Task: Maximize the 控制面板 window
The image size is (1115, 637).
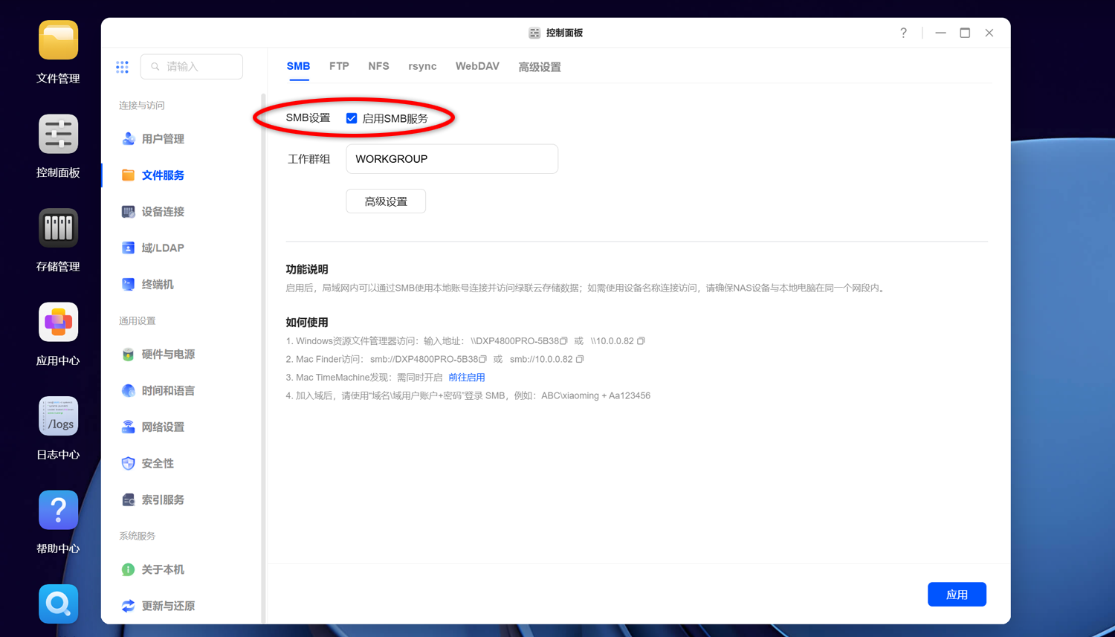Action: click(965, 33)
